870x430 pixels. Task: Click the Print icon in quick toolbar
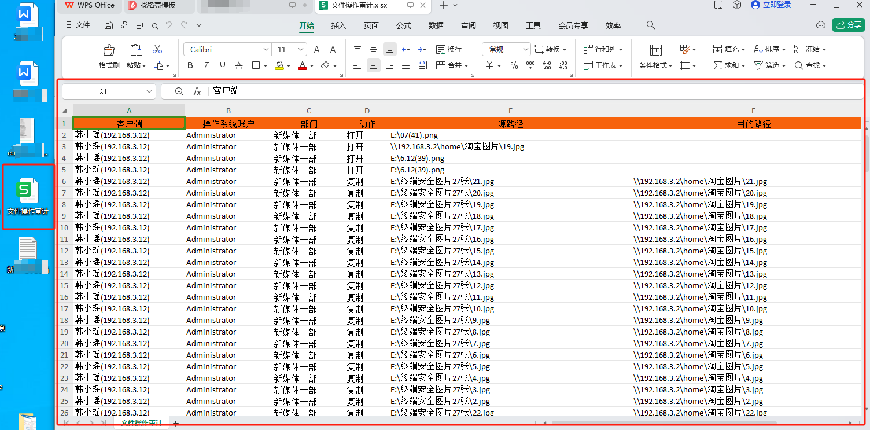click(139, 25)
